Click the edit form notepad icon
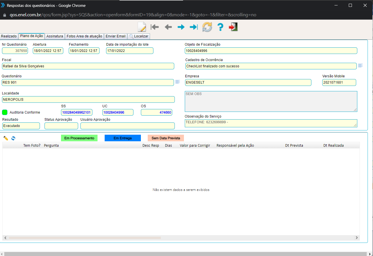 coord(142,27)
